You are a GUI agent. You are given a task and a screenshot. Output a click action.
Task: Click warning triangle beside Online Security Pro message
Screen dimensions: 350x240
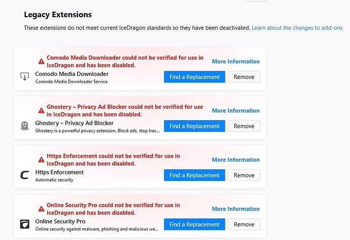pyautogui.click(x=41, y=209)
